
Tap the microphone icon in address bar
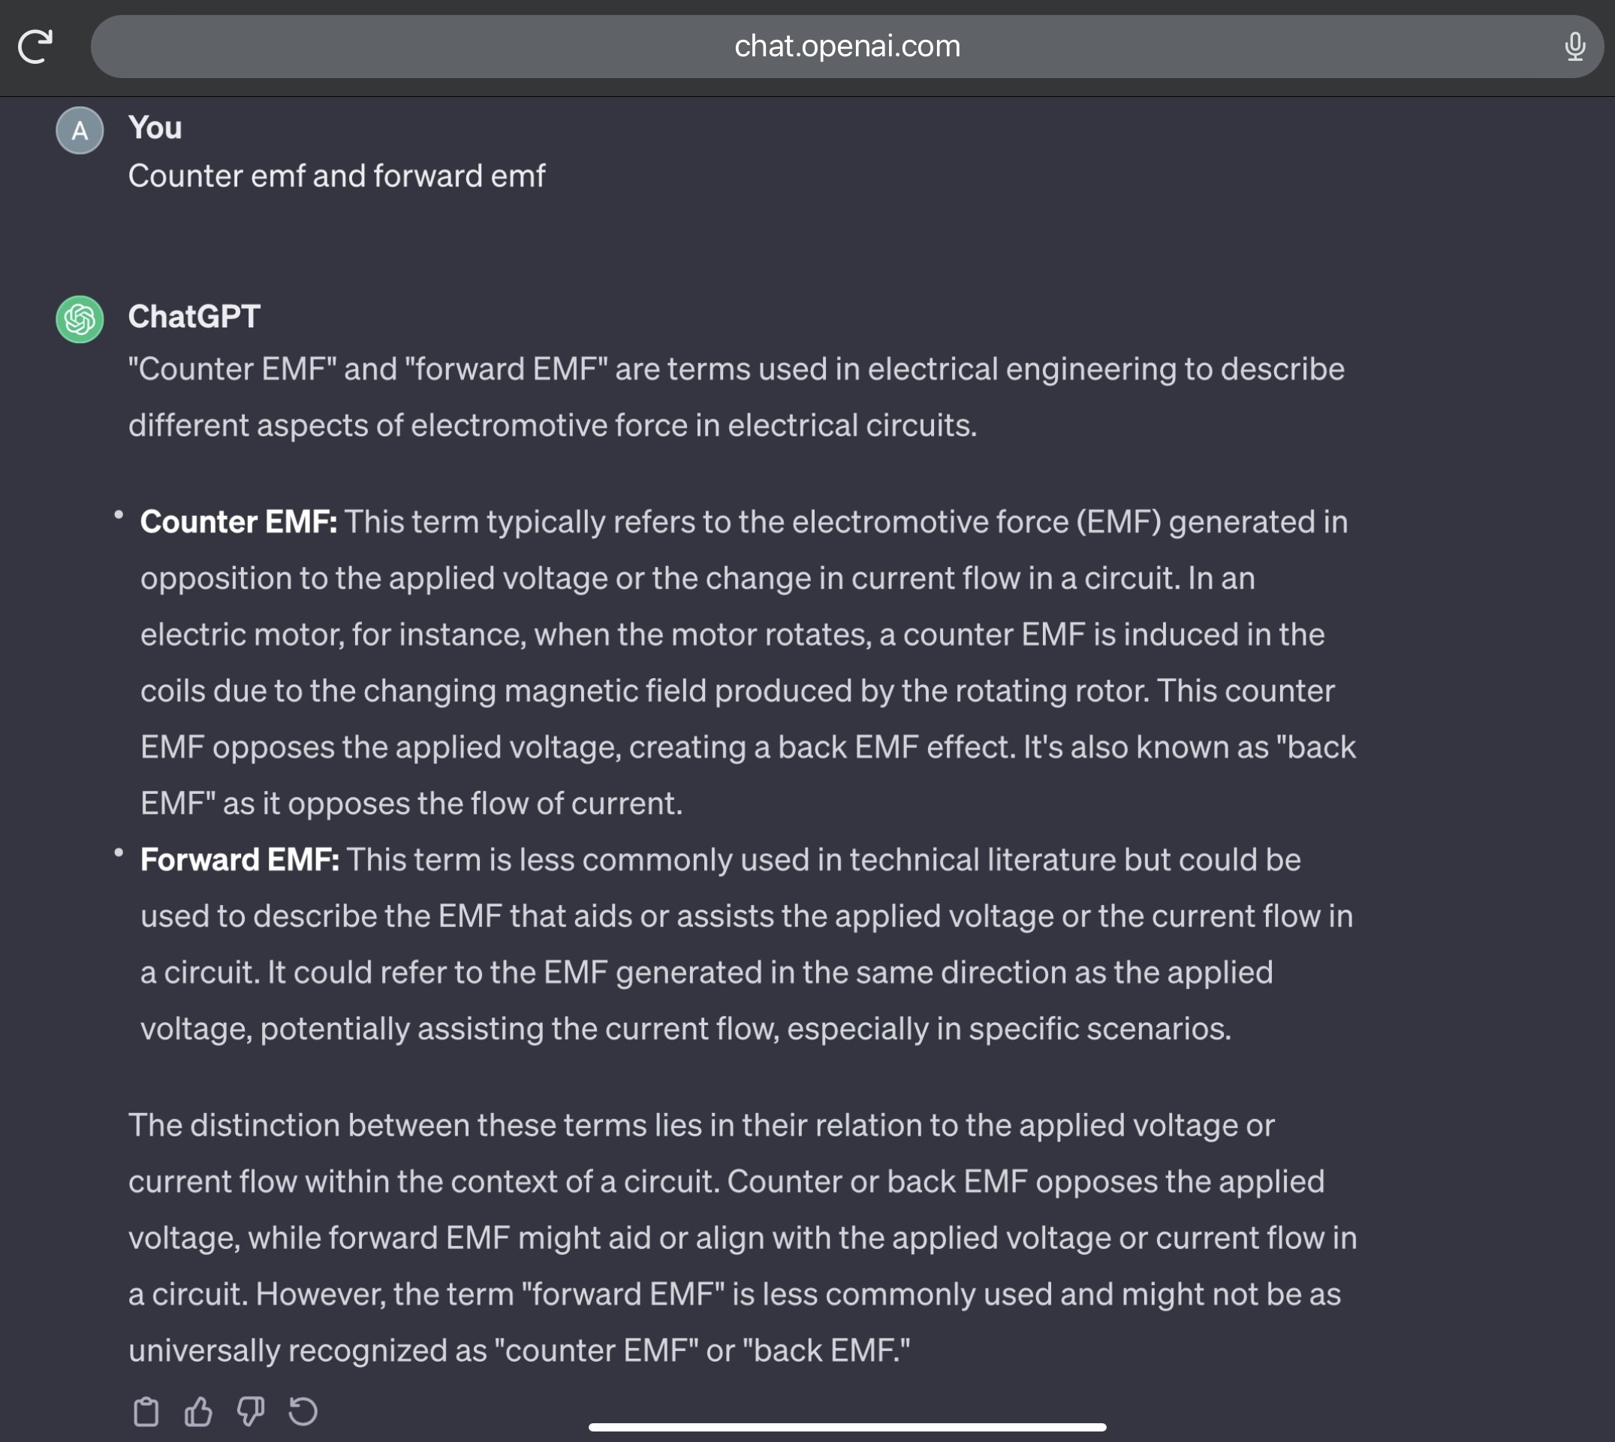tap(1574, 46)
